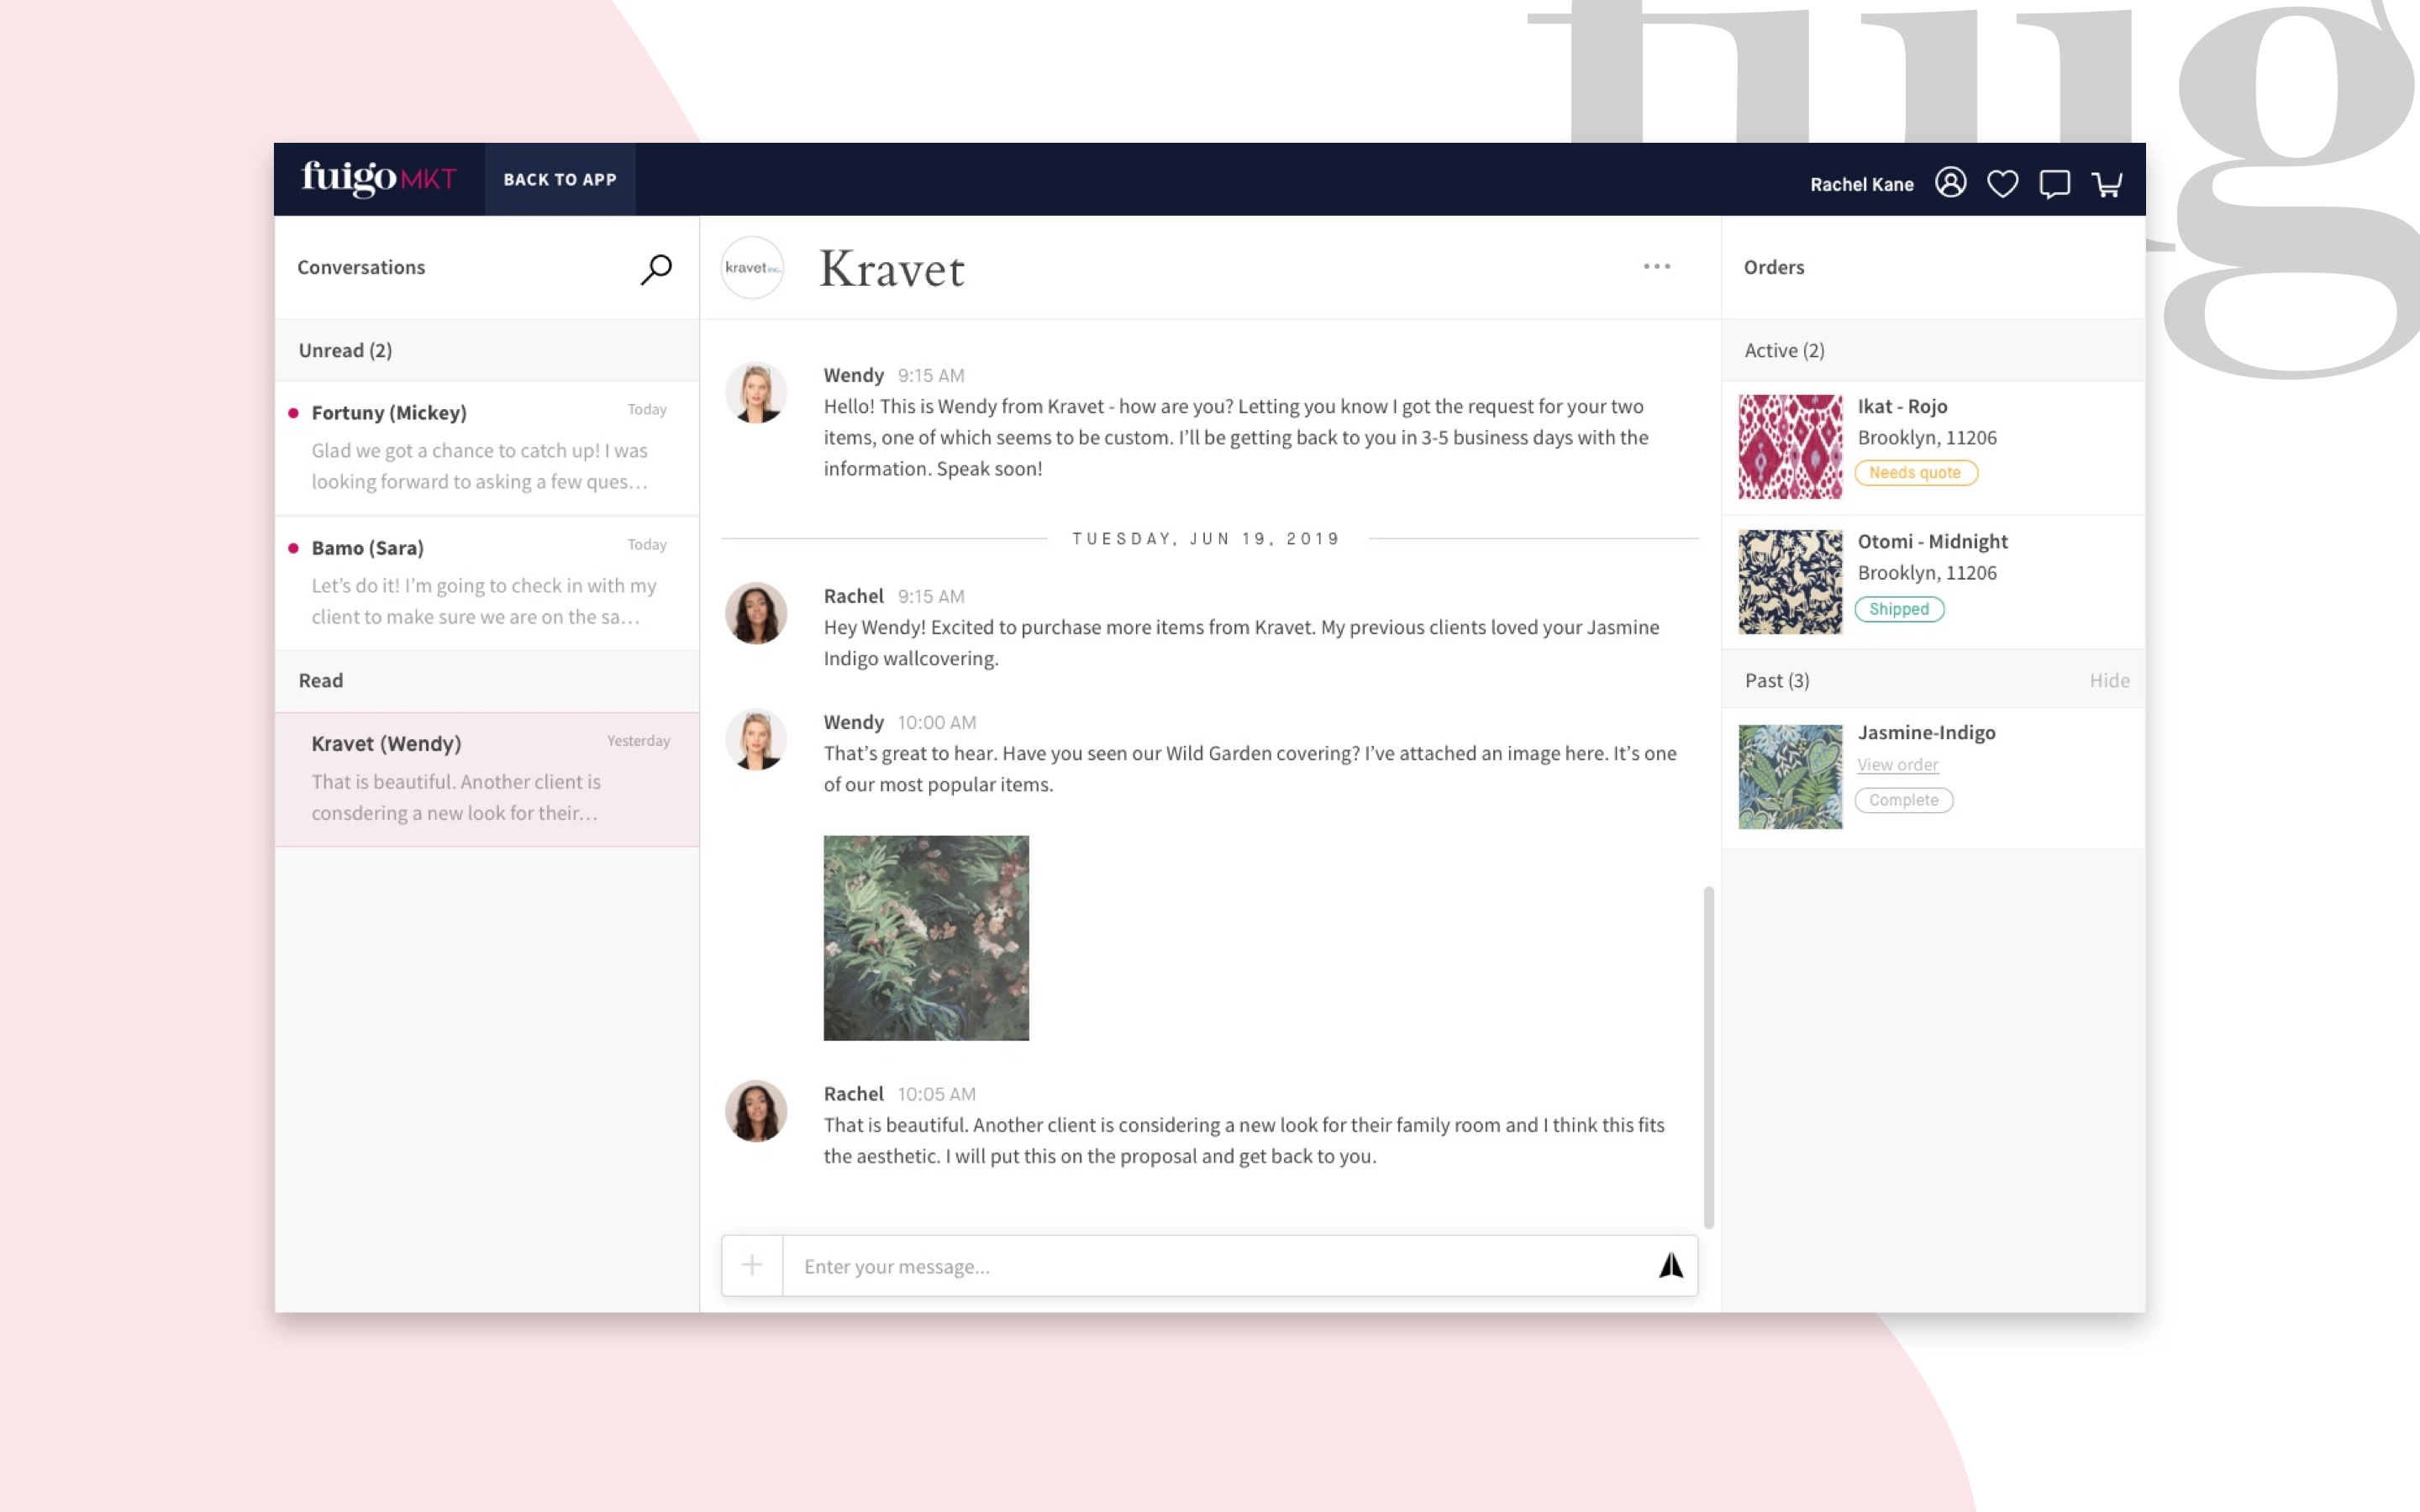Image resolution: width=2420 pixels, height=1512 pixels.
Task: Open the user profile icon
Action: pyautogui.click(x=1950, y=183)
